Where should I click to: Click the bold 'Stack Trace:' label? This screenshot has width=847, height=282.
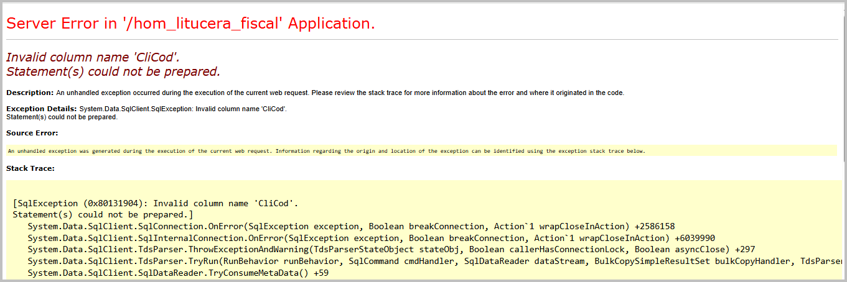(x=30, y=168)
